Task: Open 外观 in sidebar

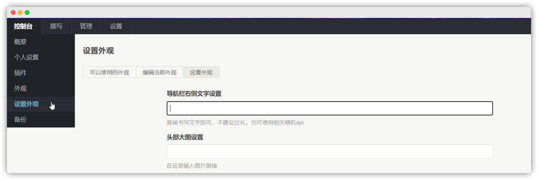Action: 40,88
